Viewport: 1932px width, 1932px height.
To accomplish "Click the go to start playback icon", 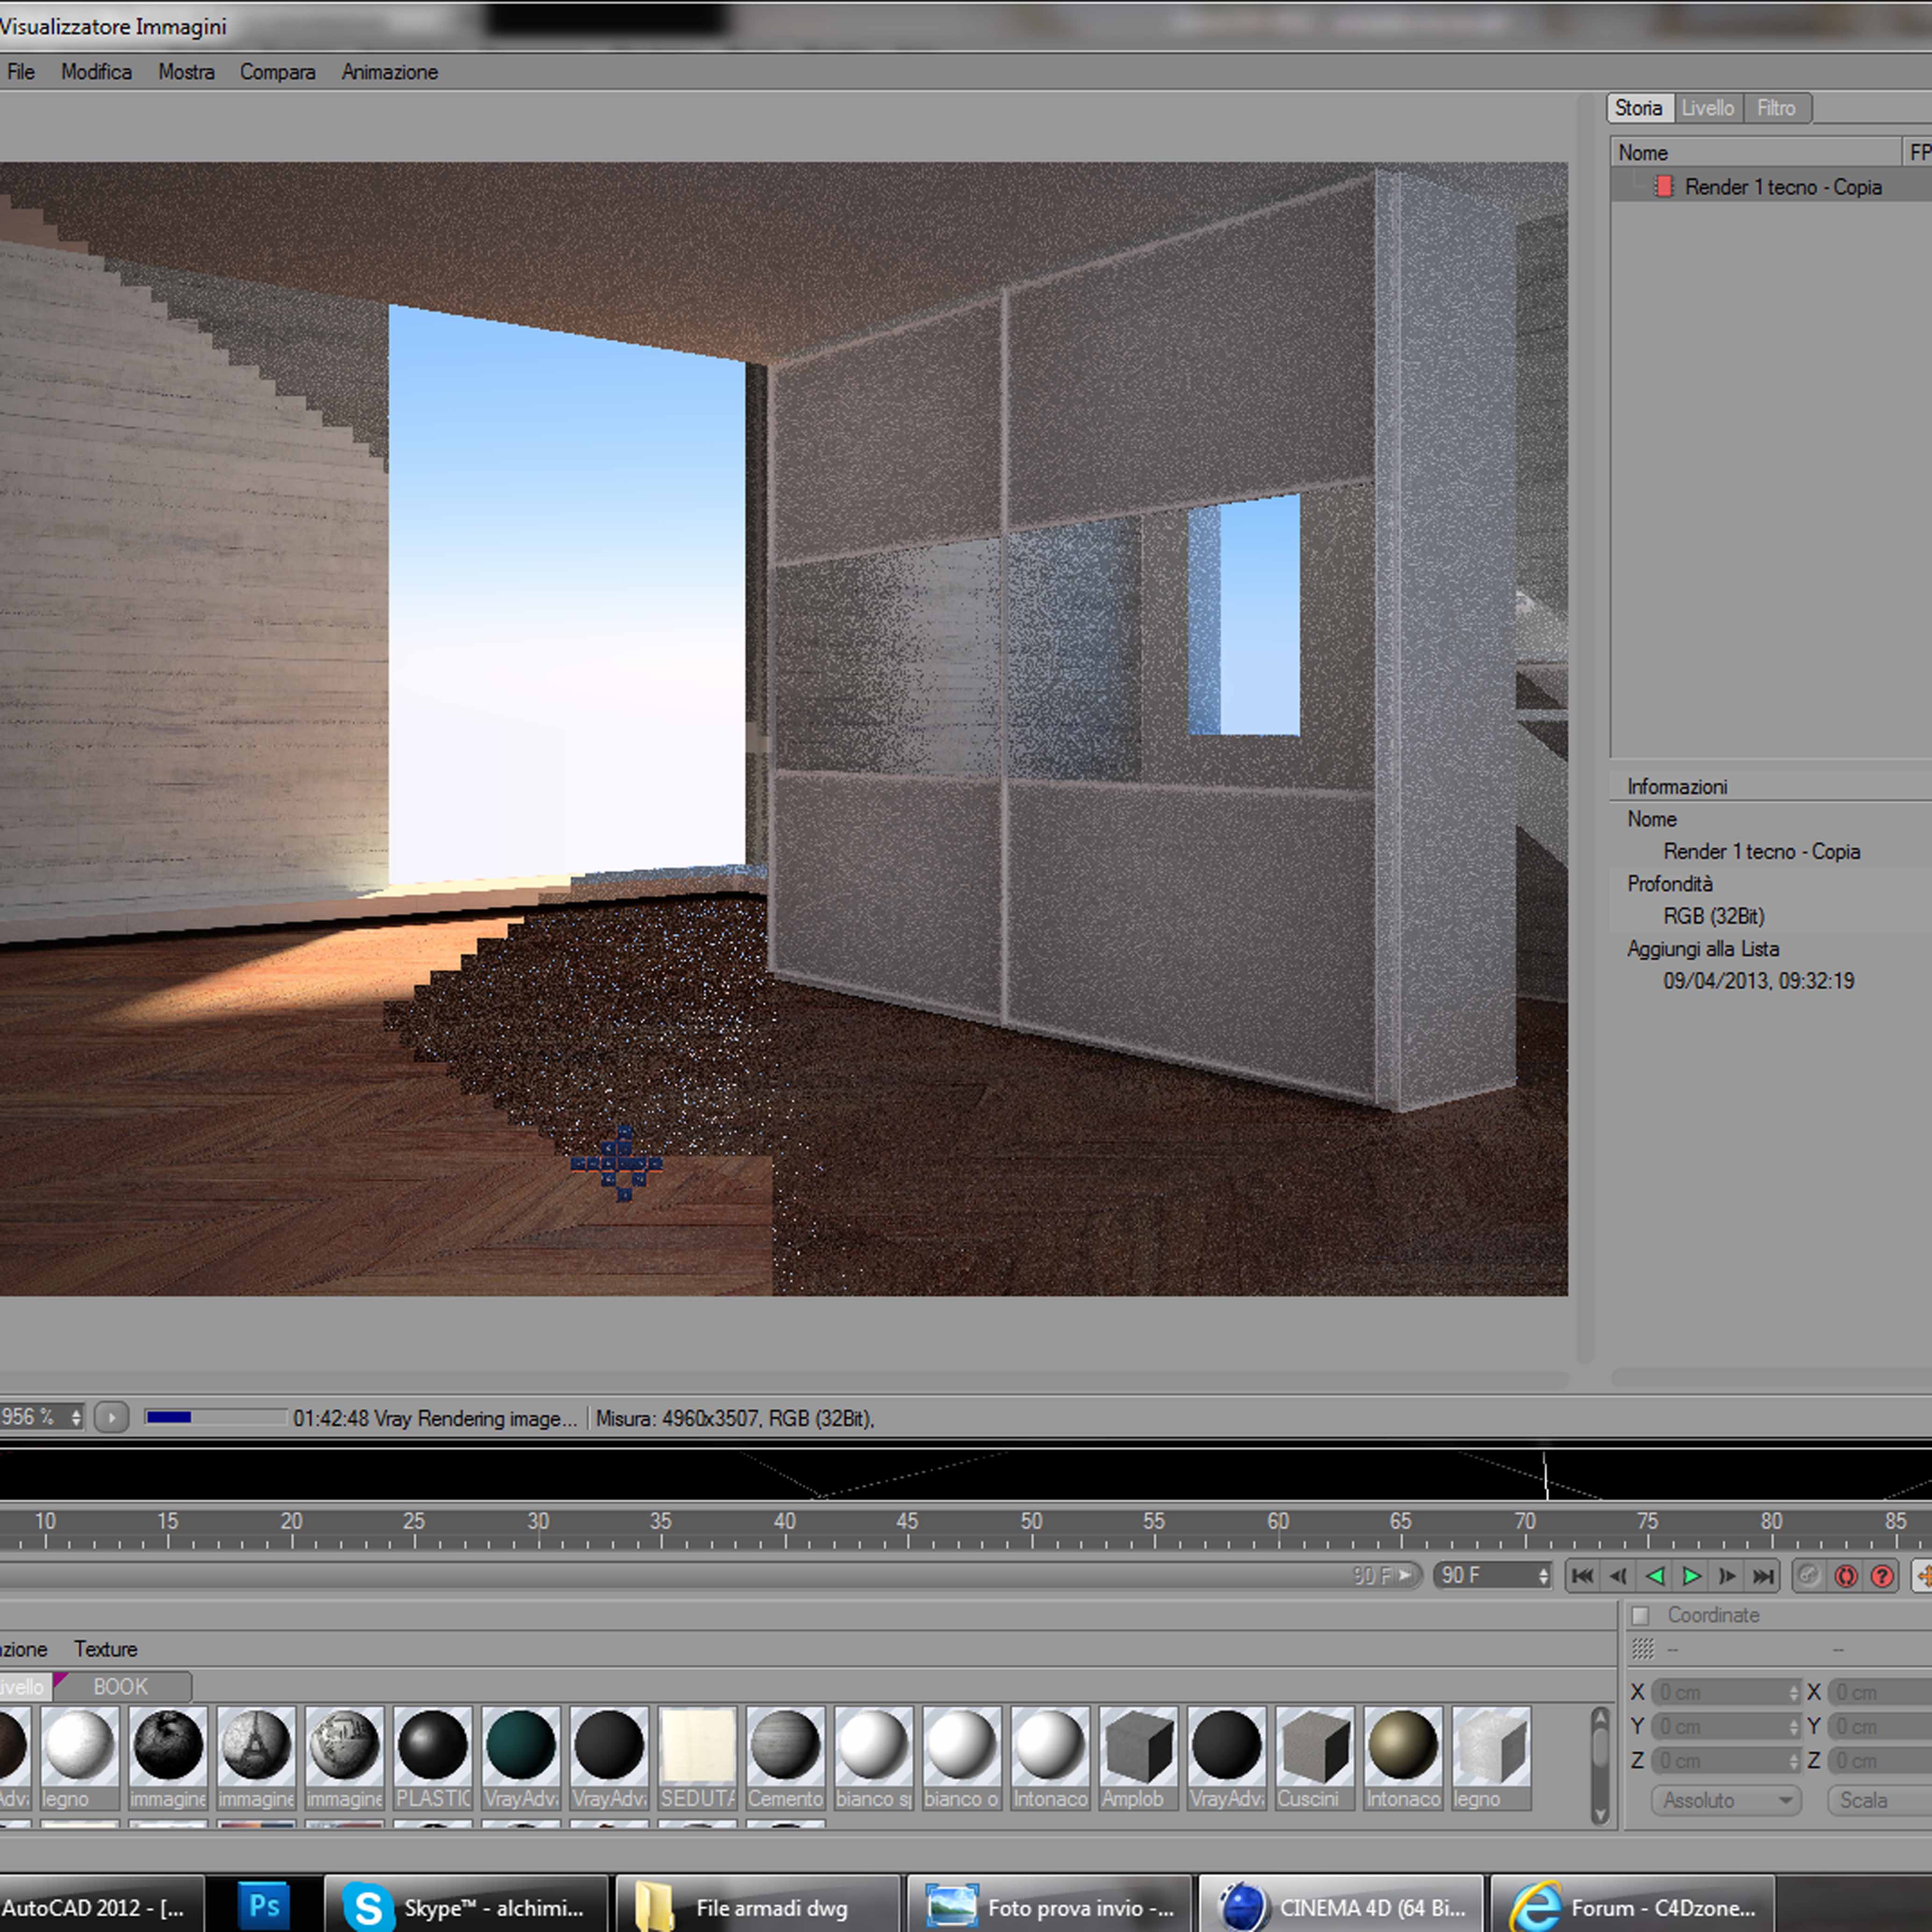I will [x=1582, y=1576].
